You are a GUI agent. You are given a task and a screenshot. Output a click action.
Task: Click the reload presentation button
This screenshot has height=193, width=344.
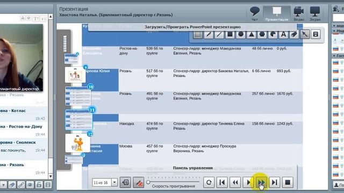(x=209, y=182)
